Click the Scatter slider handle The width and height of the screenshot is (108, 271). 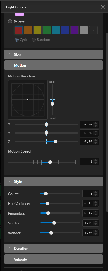click(54, 223)
